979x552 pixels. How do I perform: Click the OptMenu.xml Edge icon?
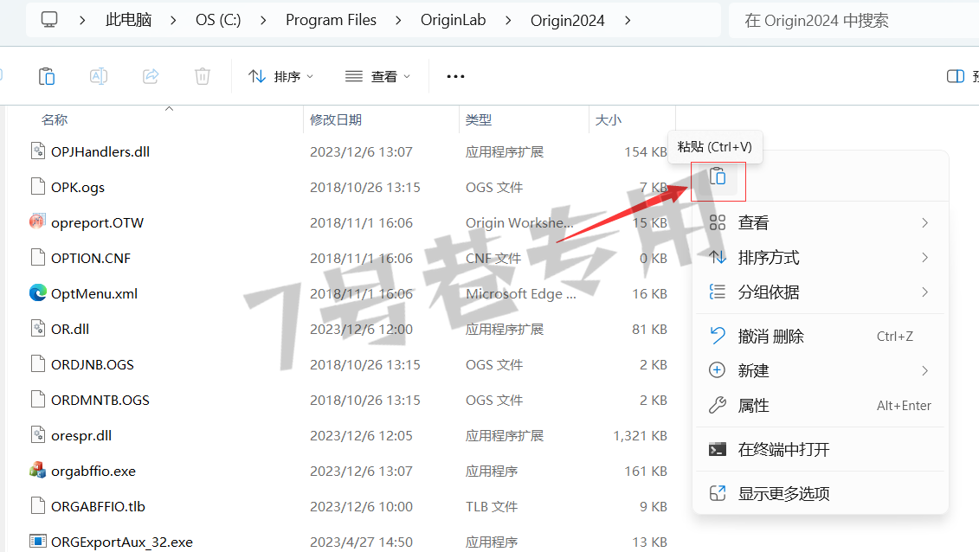38,292
